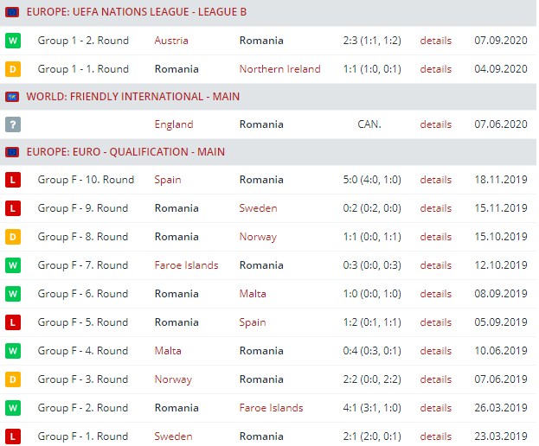Viewport: 539px width, 446px height.
Task: Click the loss badge for Spain 5:0 match
Action: [13, 180]
